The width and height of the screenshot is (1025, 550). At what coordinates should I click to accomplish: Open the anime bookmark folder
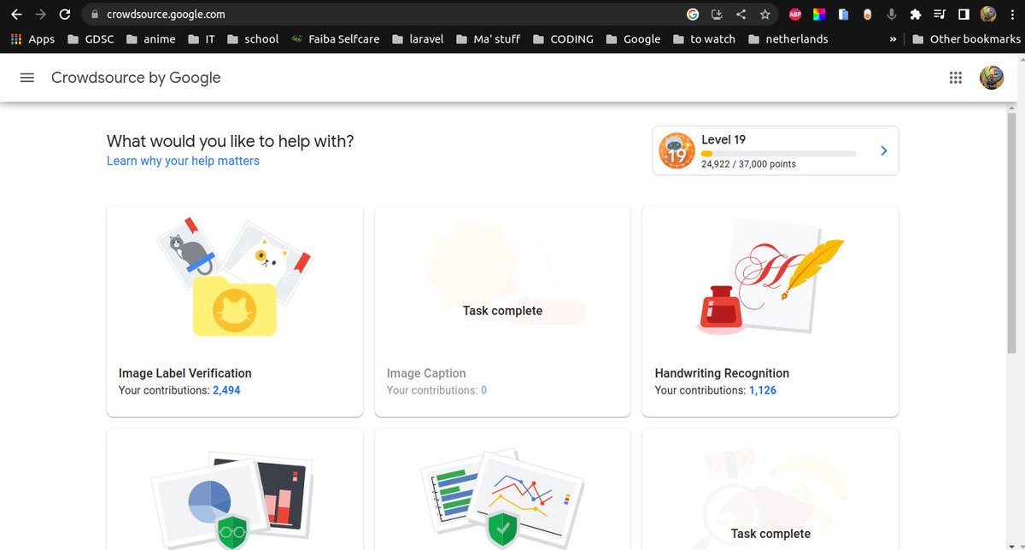click(x=150, y=39)
